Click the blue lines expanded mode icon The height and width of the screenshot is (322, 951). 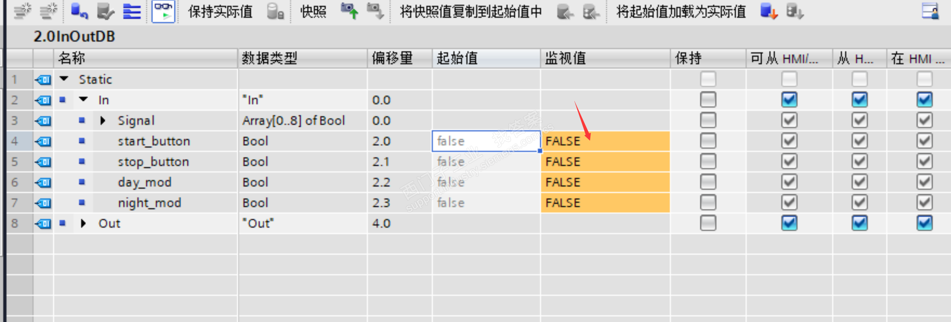click(x=132, y=12)
